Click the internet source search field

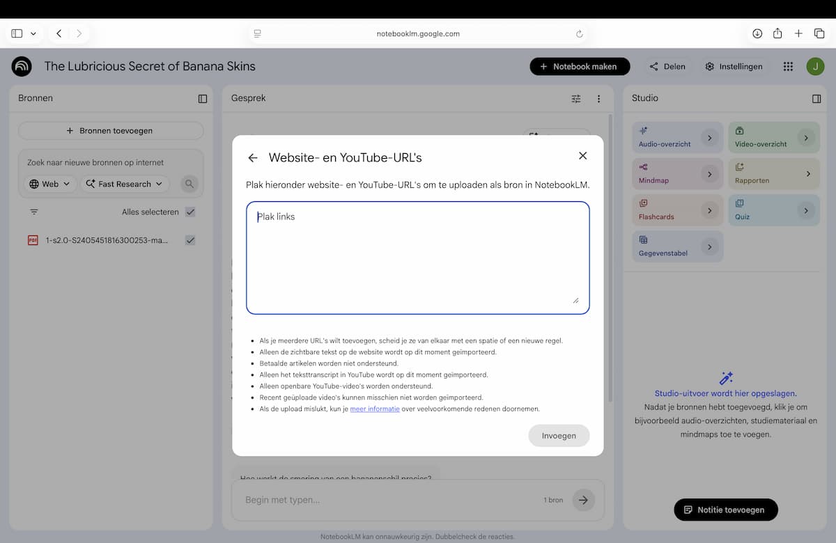pyautogui.click(x=111, y=162)
